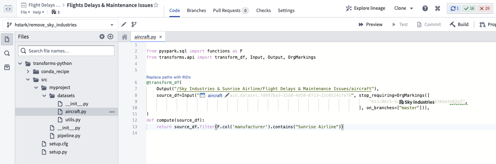Open more options for aircraft.py file row
Screen dimensions: 496x164
point(112,112)
